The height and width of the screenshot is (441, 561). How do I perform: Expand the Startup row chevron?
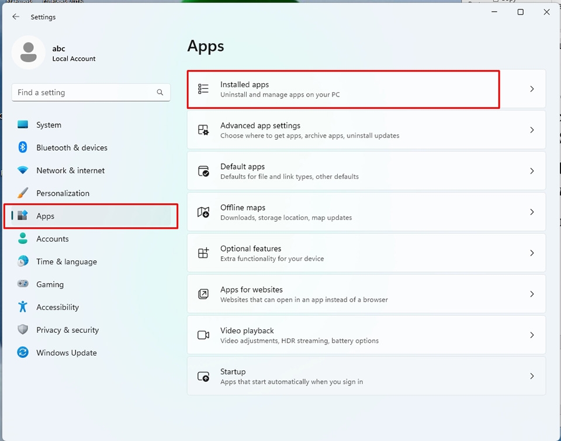[x=532, y=376]
